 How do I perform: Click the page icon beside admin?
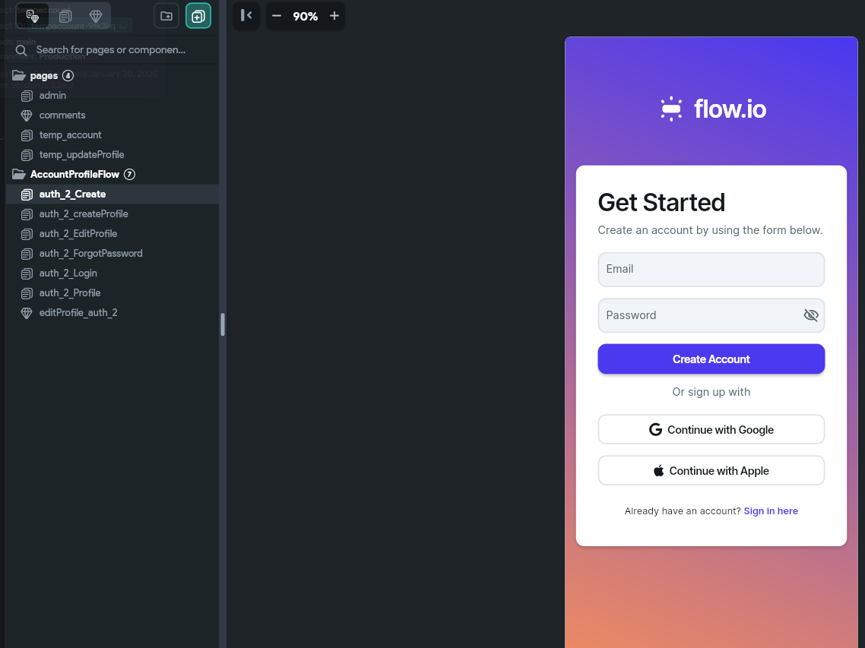[27, 96]
